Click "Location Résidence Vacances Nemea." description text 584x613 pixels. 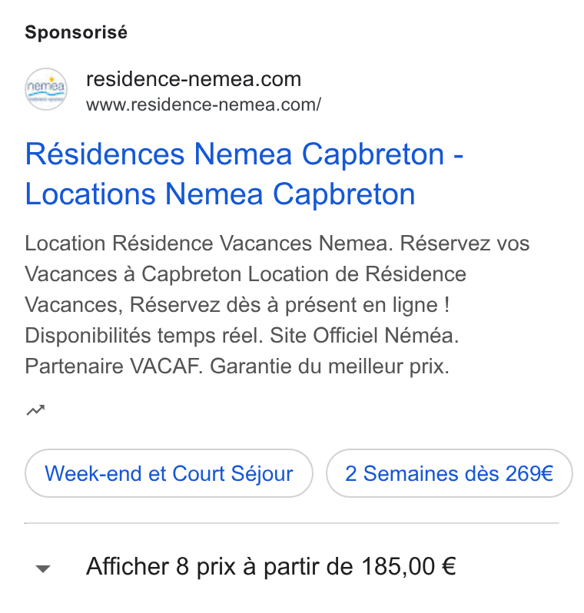point(209,244)
